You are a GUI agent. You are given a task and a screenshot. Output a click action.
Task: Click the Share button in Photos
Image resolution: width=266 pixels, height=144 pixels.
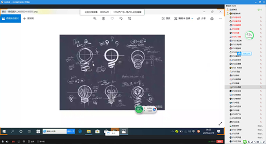pyautogui.click(x=201, y=19)
